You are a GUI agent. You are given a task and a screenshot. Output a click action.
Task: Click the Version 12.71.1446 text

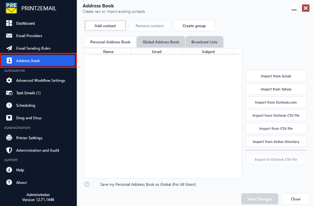[38, 199]
